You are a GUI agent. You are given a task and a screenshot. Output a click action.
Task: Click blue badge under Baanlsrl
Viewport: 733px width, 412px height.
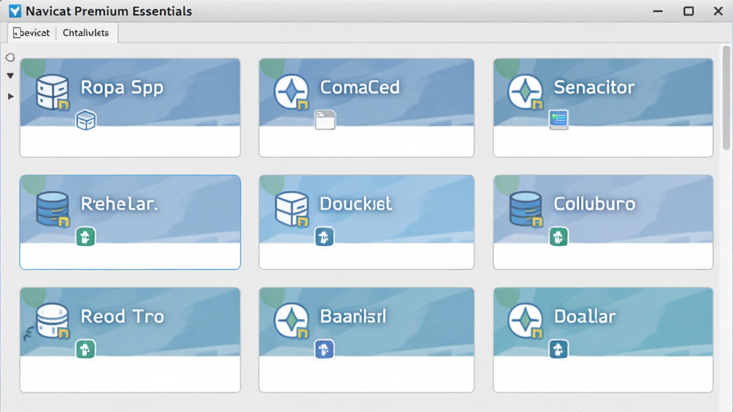pos(324,349)
